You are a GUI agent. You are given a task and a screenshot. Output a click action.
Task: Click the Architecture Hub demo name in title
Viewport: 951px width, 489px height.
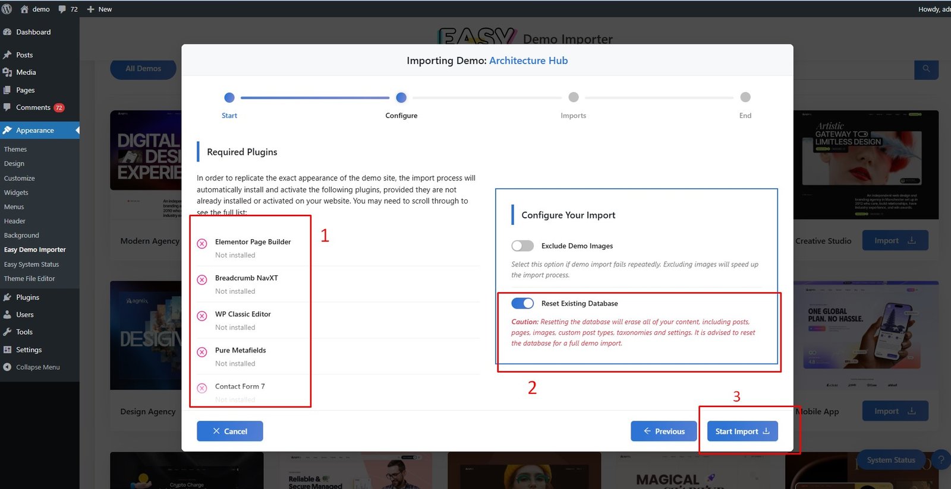pos(528,61)
